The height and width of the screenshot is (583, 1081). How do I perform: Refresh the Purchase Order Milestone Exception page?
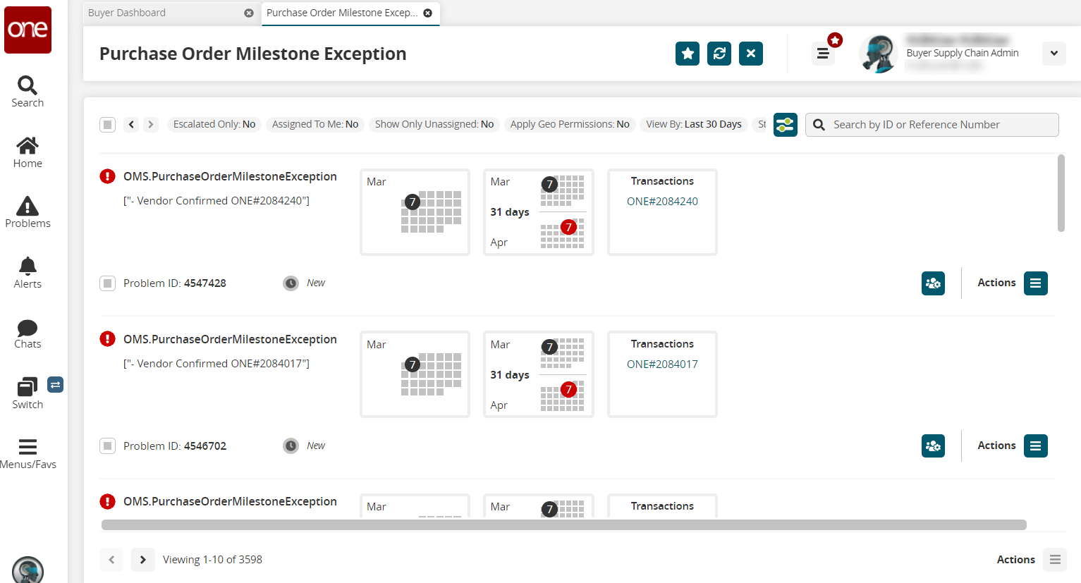719,54
